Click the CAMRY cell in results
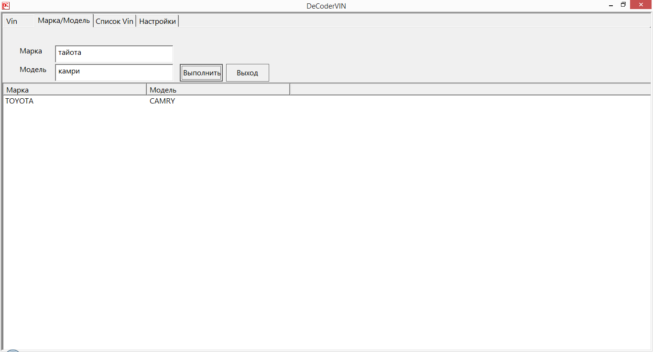653x352 pixels. (162, 101)
